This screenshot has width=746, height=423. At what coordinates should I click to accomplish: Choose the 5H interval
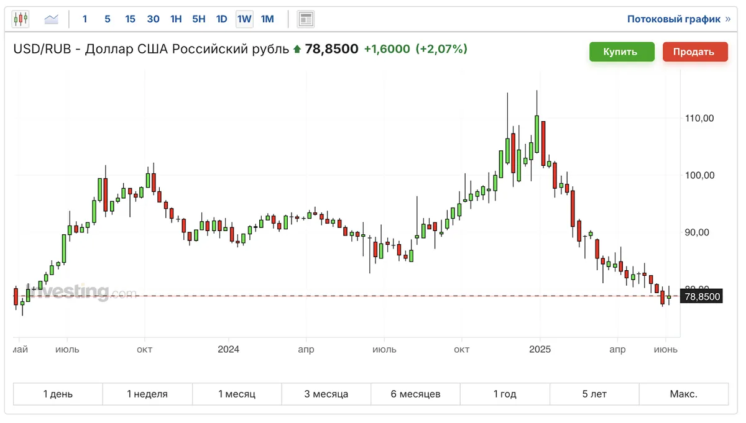pyautogui.click(x=199, y=19)
